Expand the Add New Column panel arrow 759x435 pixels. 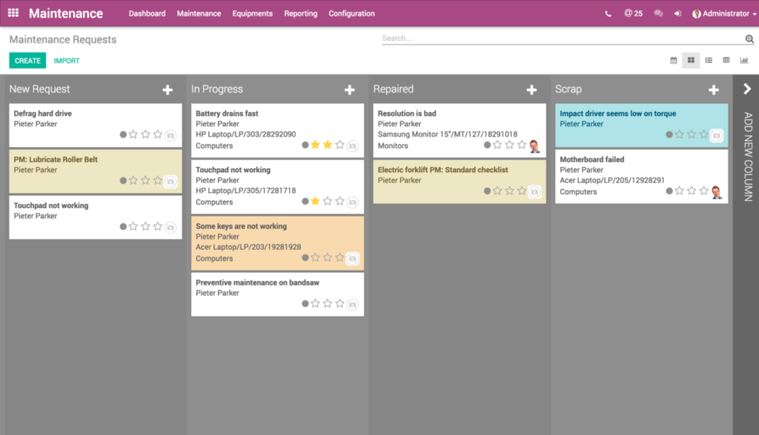coord(747,89)
